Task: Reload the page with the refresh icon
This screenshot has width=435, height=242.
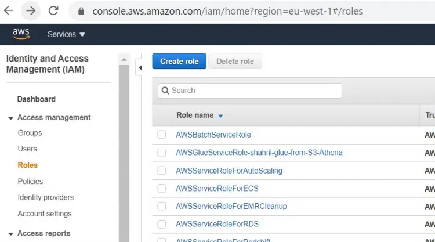Action: [x=53, y=11]
